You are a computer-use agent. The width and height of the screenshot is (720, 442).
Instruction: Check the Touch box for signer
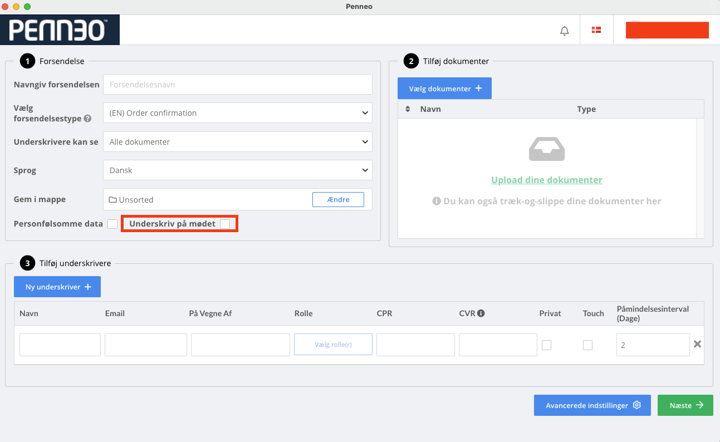click(588, 345)
